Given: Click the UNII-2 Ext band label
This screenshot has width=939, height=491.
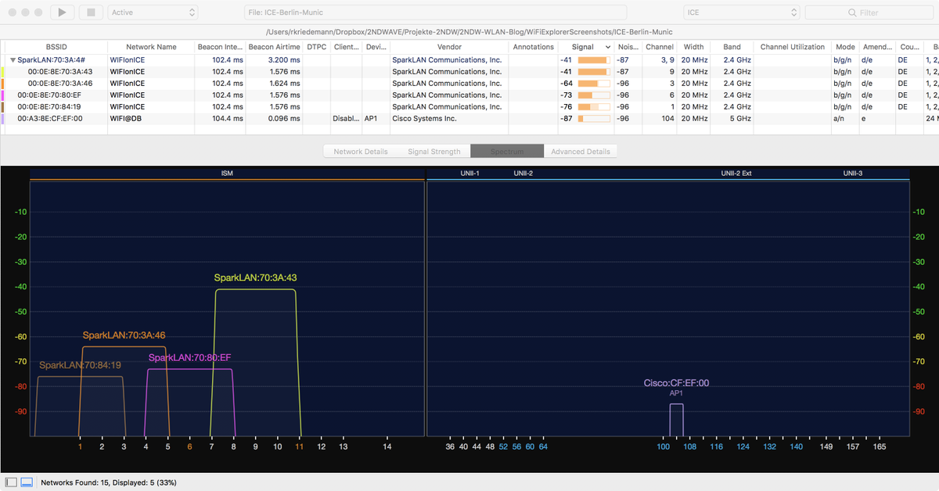Looking at the screenshot, I should point(736,173).
